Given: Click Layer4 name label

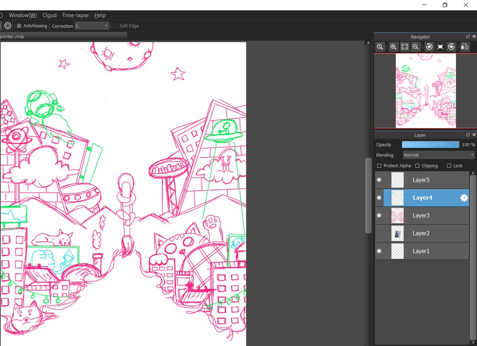Looking at the screenshot, I should click(423, 198).
